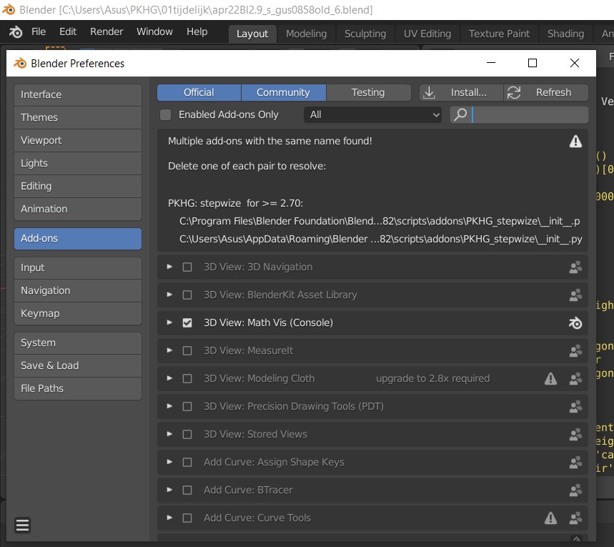Click the community icon on the Curve Tools row
This screenshot has height=547, width=614.
pyautogui.click(x=575, y=518)
